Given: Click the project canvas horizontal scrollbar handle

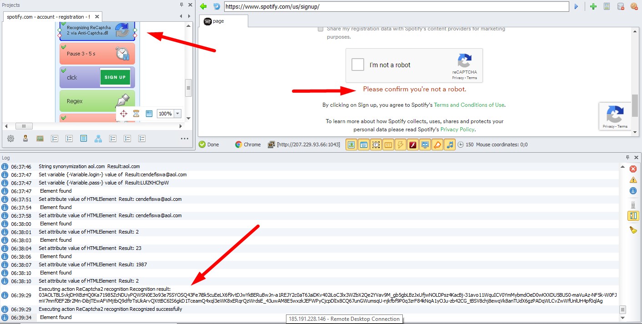Looking at the screenshot, I should point(24,126).
